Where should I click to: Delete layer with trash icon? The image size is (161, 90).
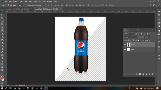click(153, 74)
